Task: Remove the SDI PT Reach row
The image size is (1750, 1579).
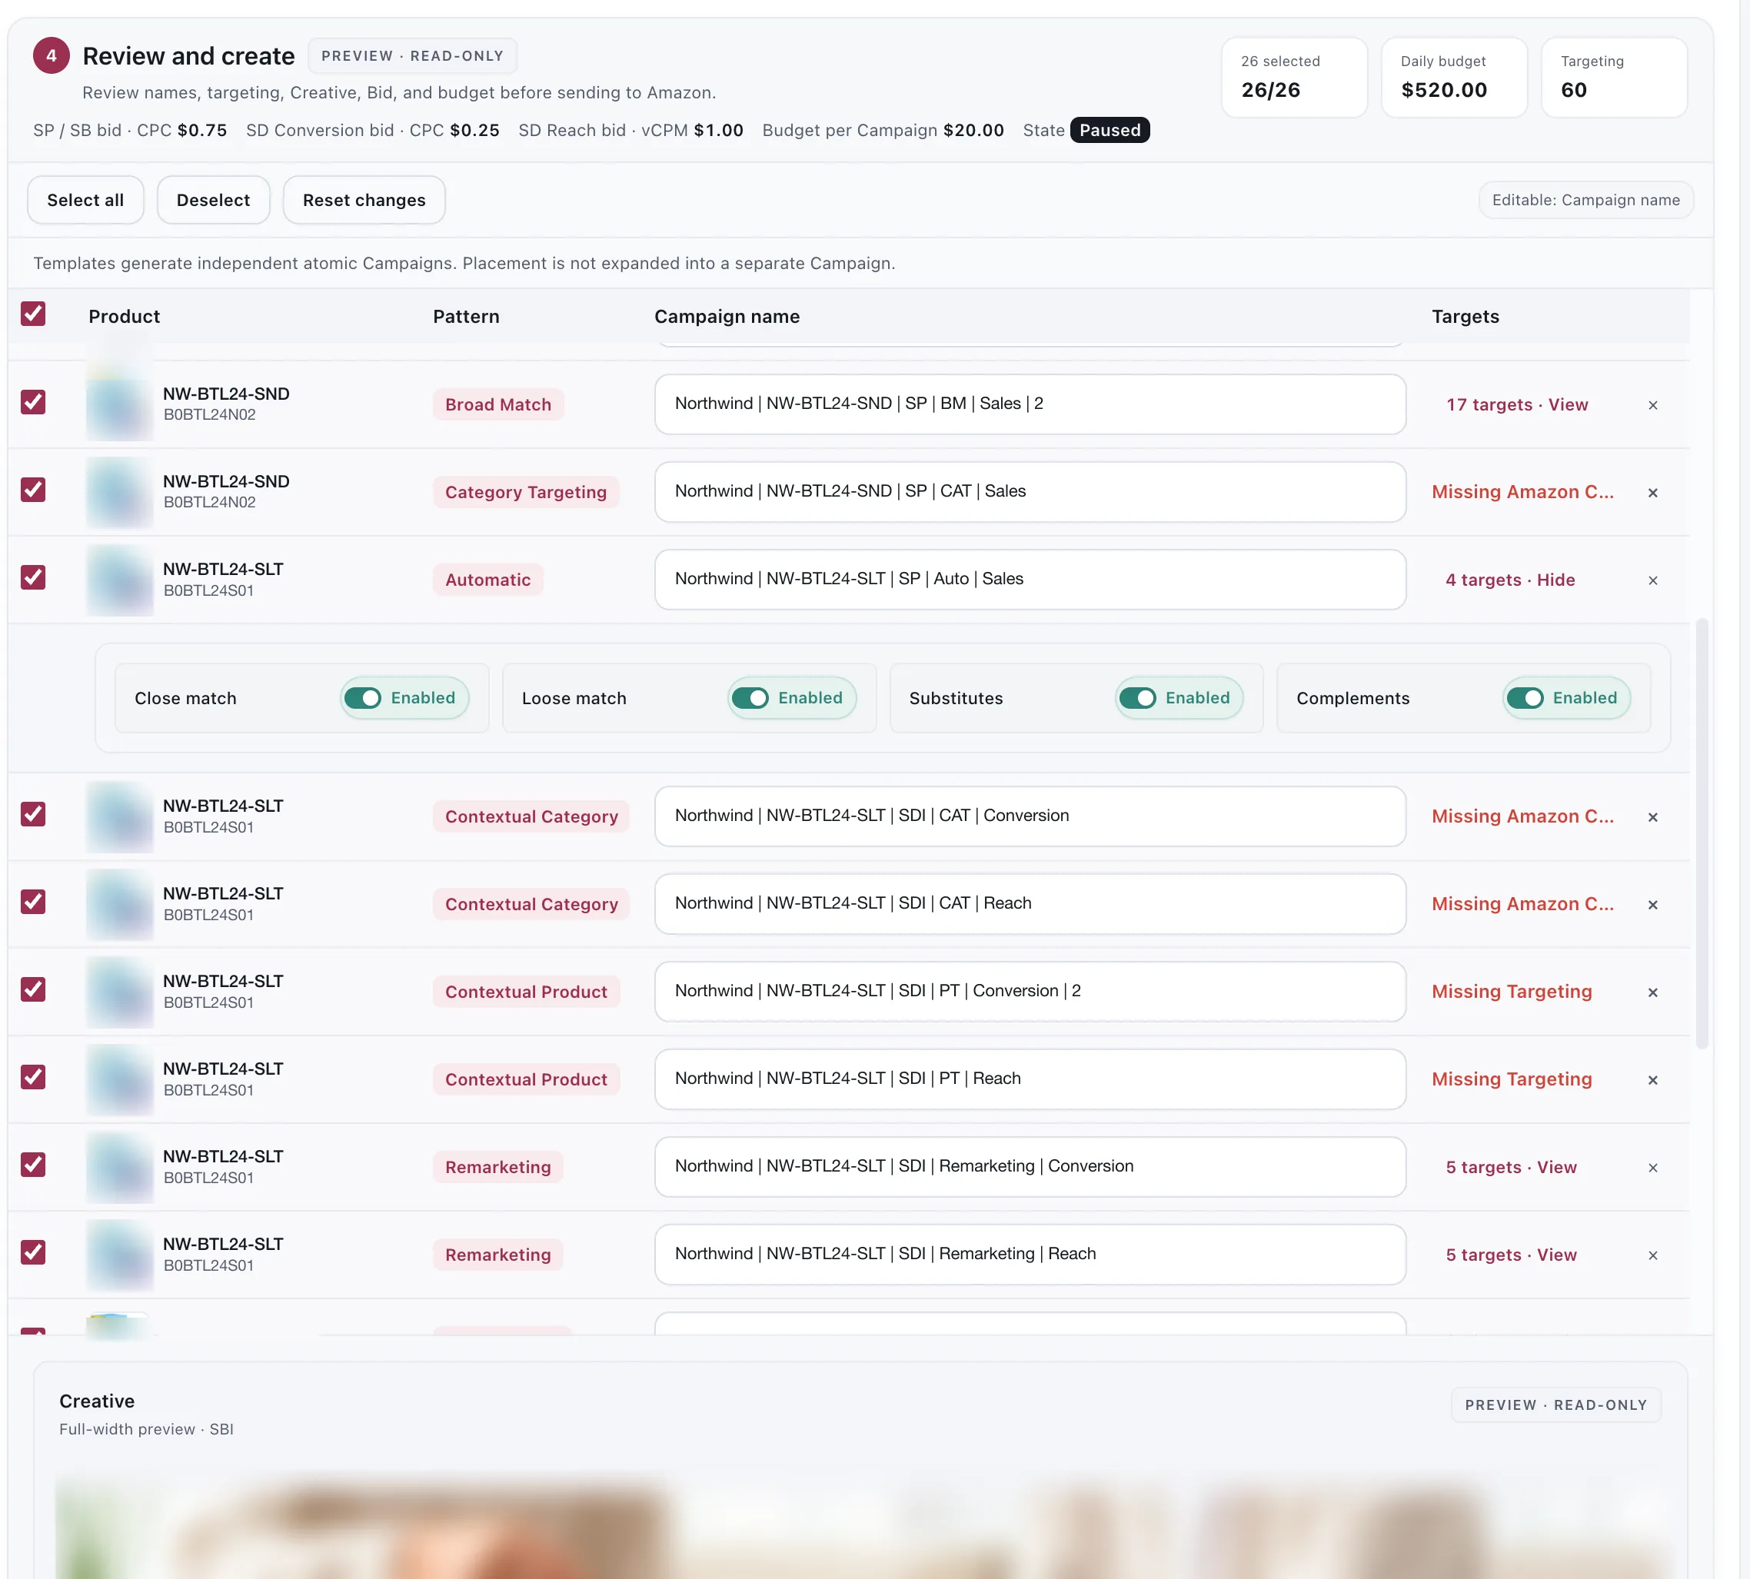Action: 1652,1080
